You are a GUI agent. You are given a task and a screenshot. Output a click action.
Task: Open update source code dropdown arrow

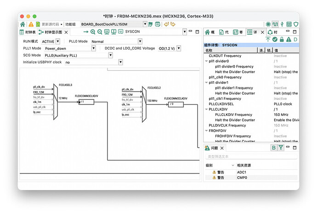click(61, 24)
